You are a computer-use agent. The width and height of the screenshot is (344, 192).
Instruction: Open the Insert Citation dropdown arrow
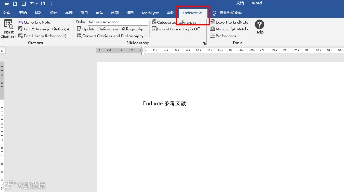[x=16, y=36]
